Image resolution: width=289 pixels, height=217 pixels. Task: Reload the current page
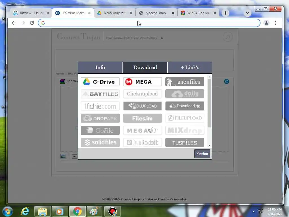[32, 23]
